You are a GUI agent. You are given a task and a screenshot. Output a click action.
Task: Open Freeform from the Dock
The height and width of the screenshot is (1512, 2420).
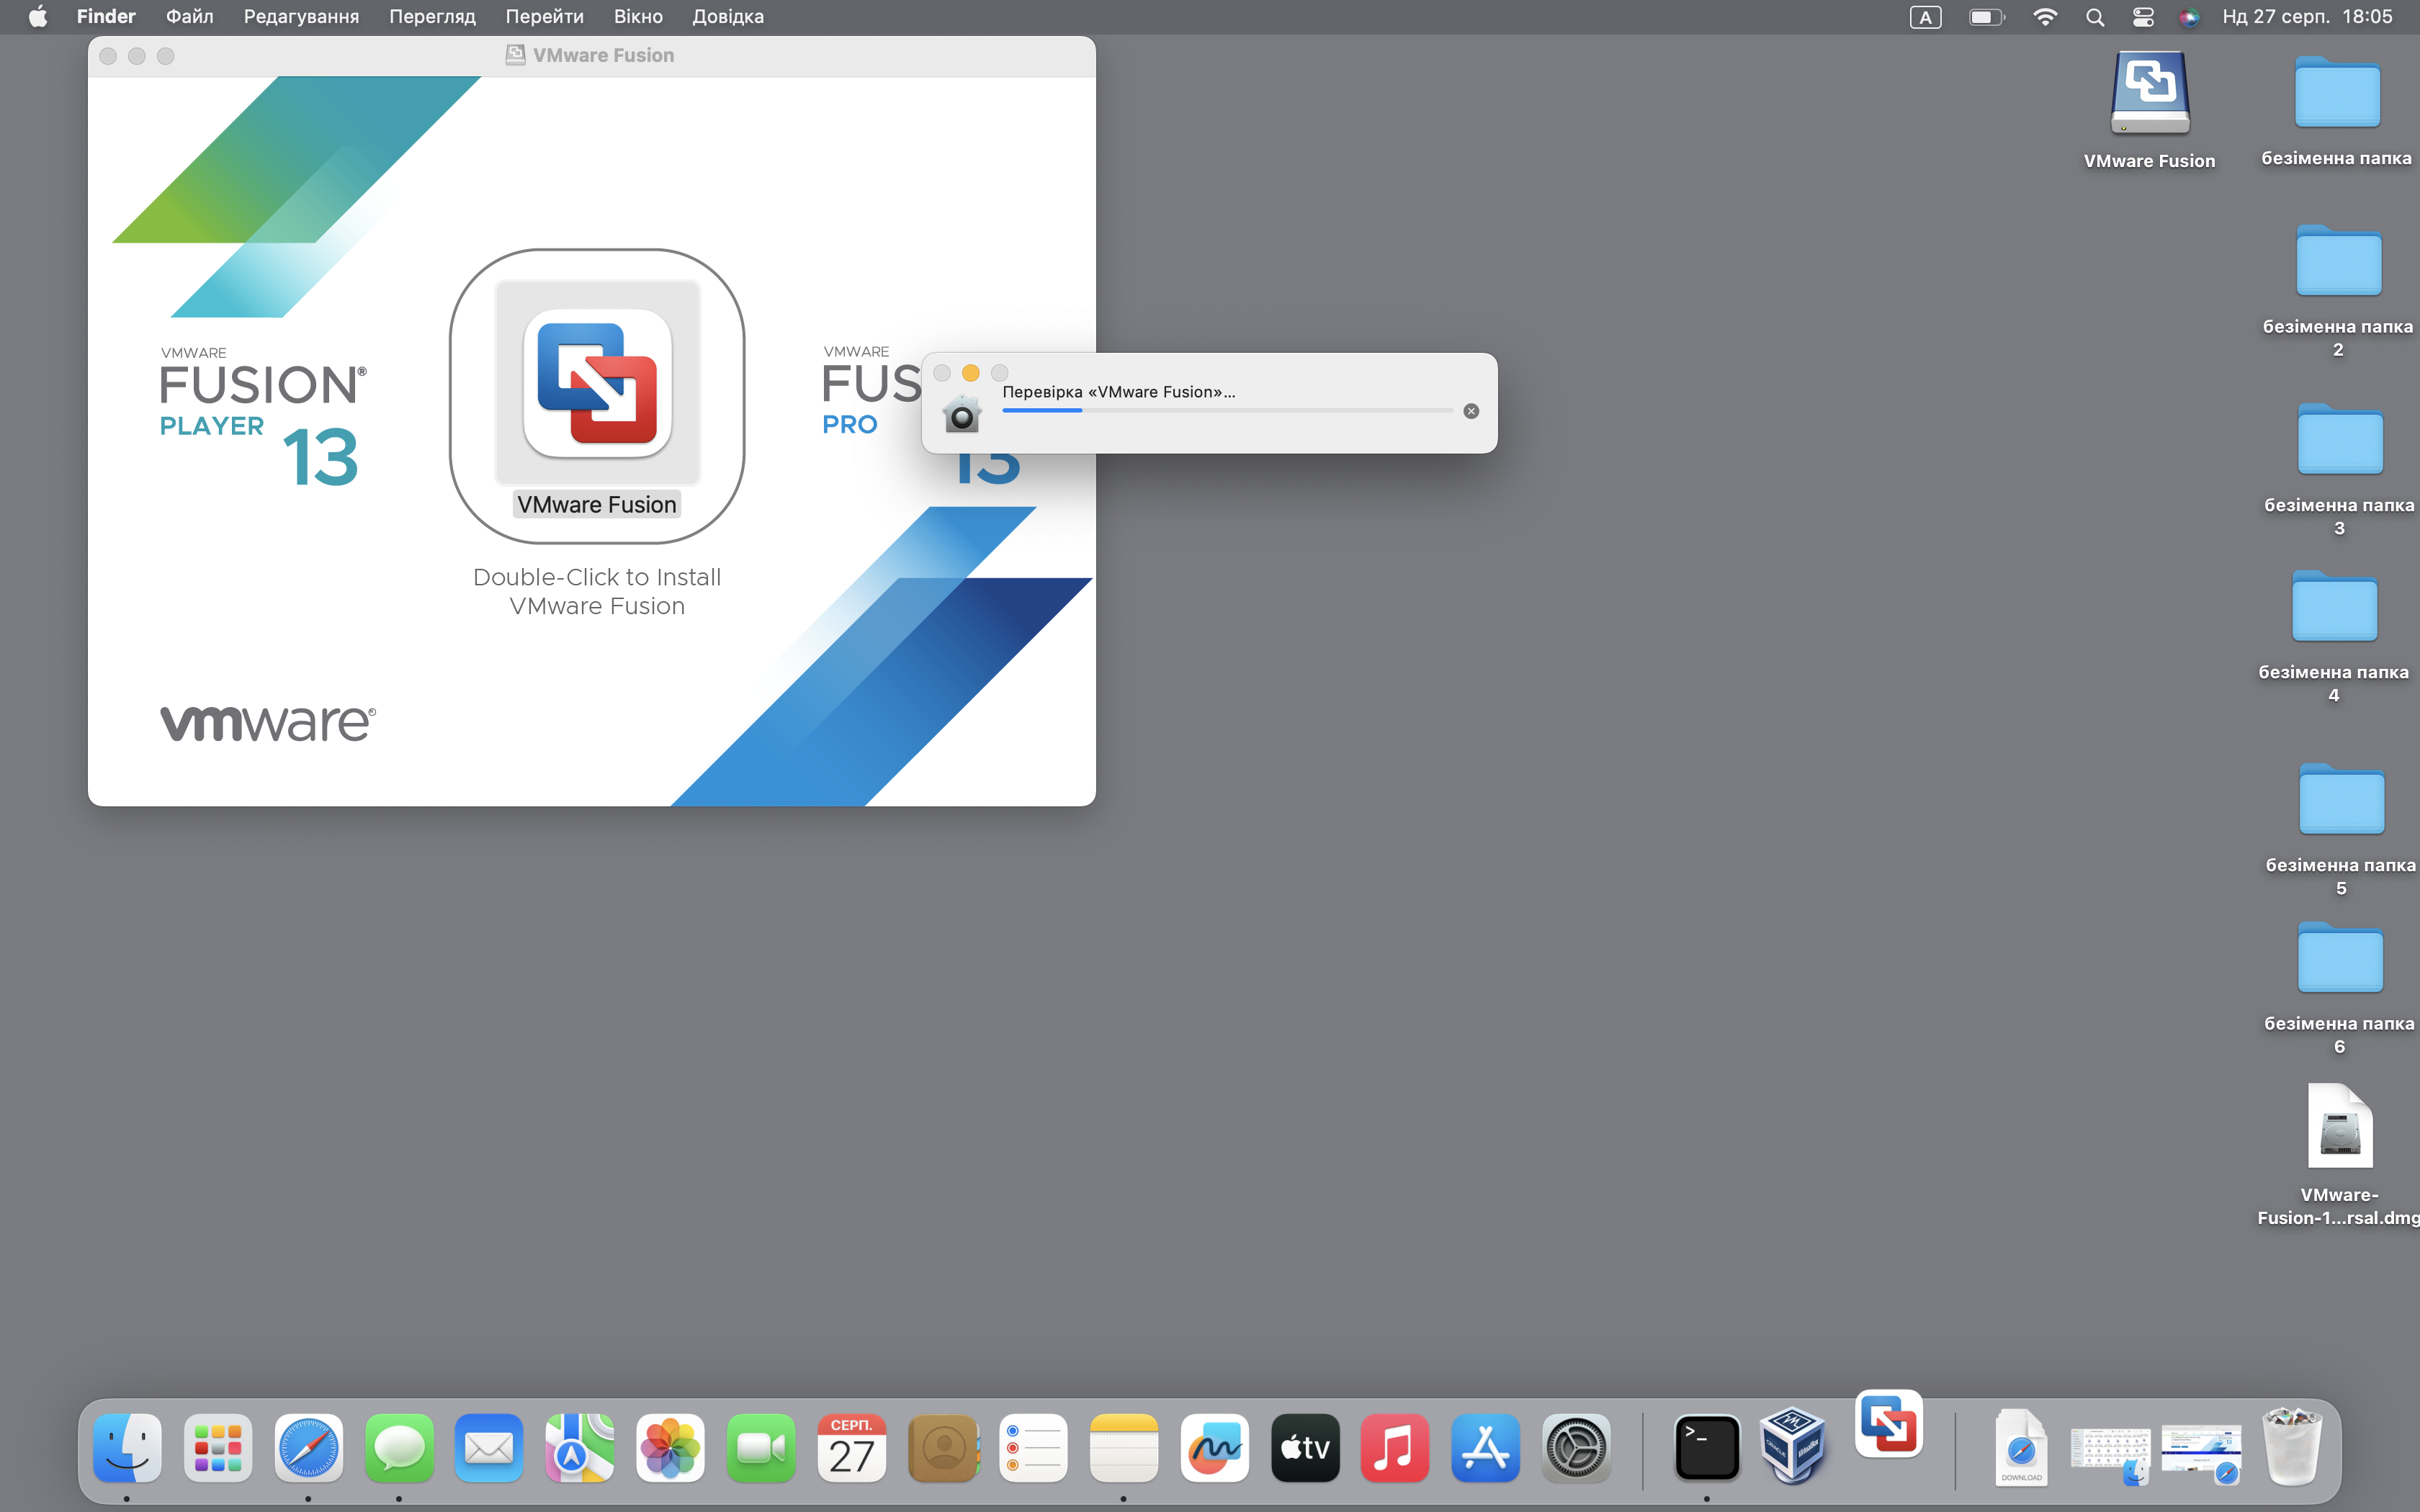coord(1214,1448)
